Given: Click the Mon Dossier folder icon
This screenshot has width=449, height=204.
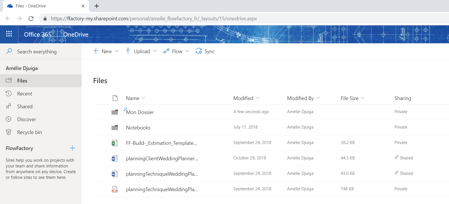Looking at the screenshot, I should (x=115, y=112).
